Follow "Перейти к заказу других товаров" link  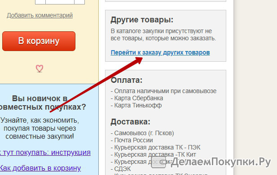coord(160,52)
